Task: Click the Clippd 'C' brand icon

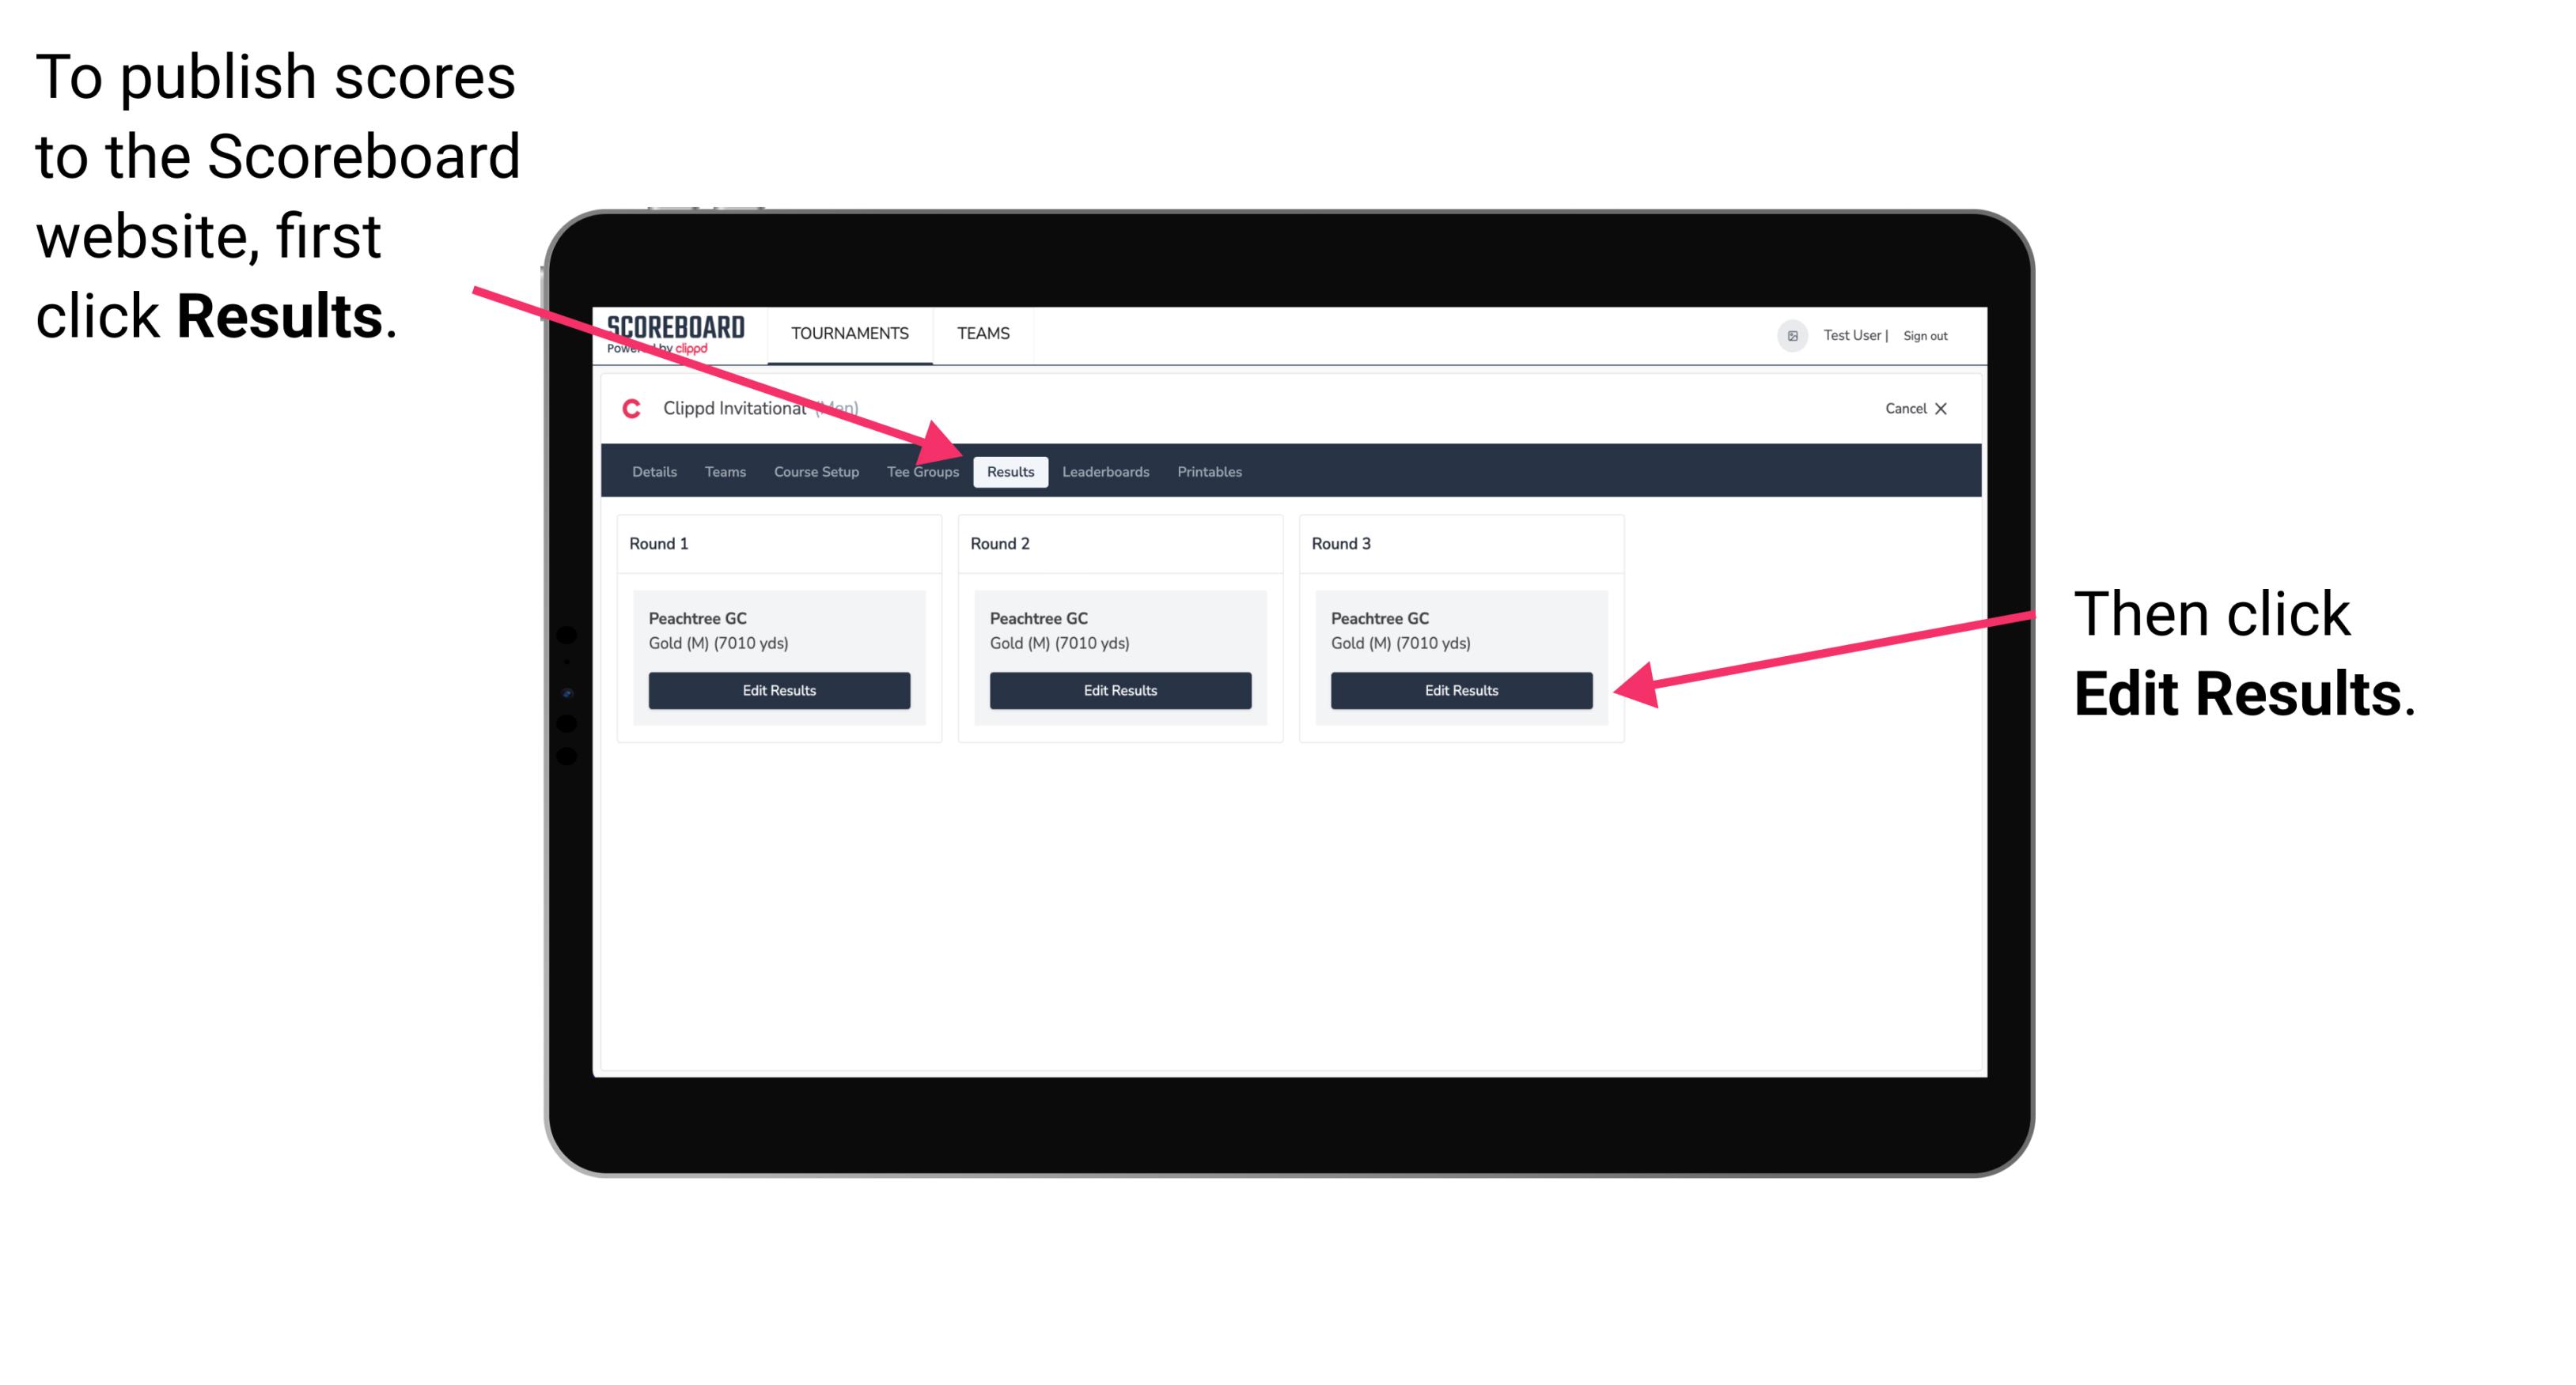Action: click(x=631, y=408)
